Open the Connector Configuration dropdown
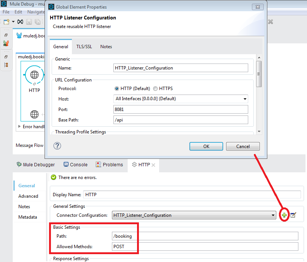307x262 pixels. 274,215
